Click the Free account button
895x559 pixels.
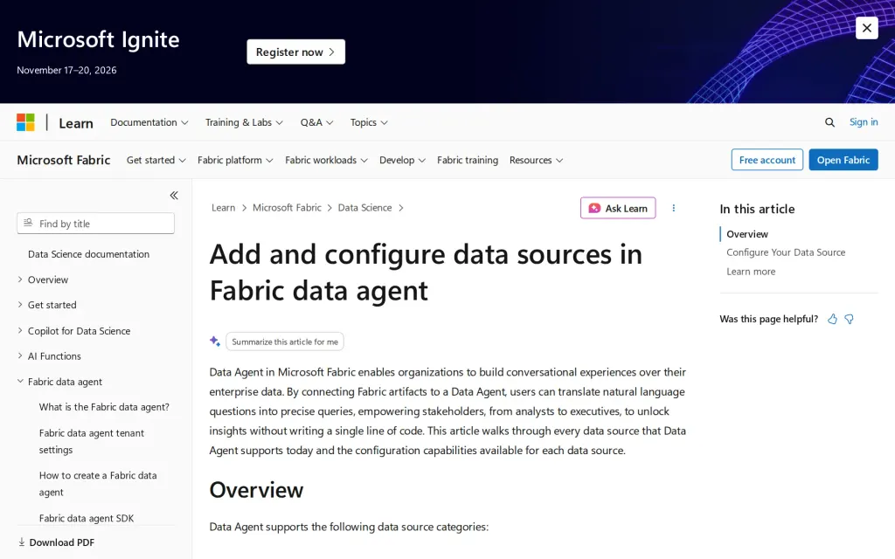point(767,160)
